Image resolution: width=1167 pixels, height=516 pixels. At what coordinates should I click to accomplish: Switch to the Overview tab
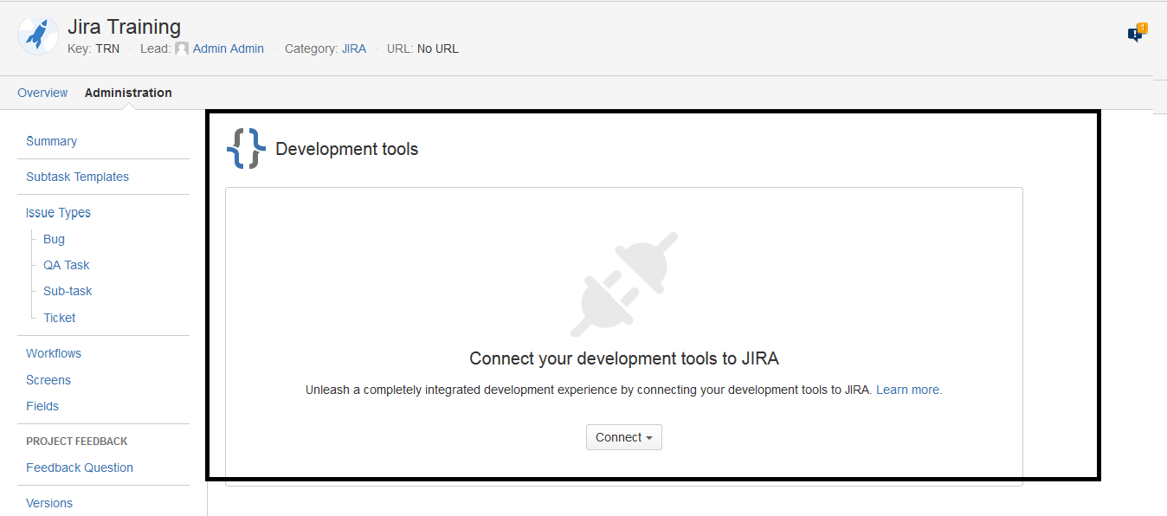42,93
